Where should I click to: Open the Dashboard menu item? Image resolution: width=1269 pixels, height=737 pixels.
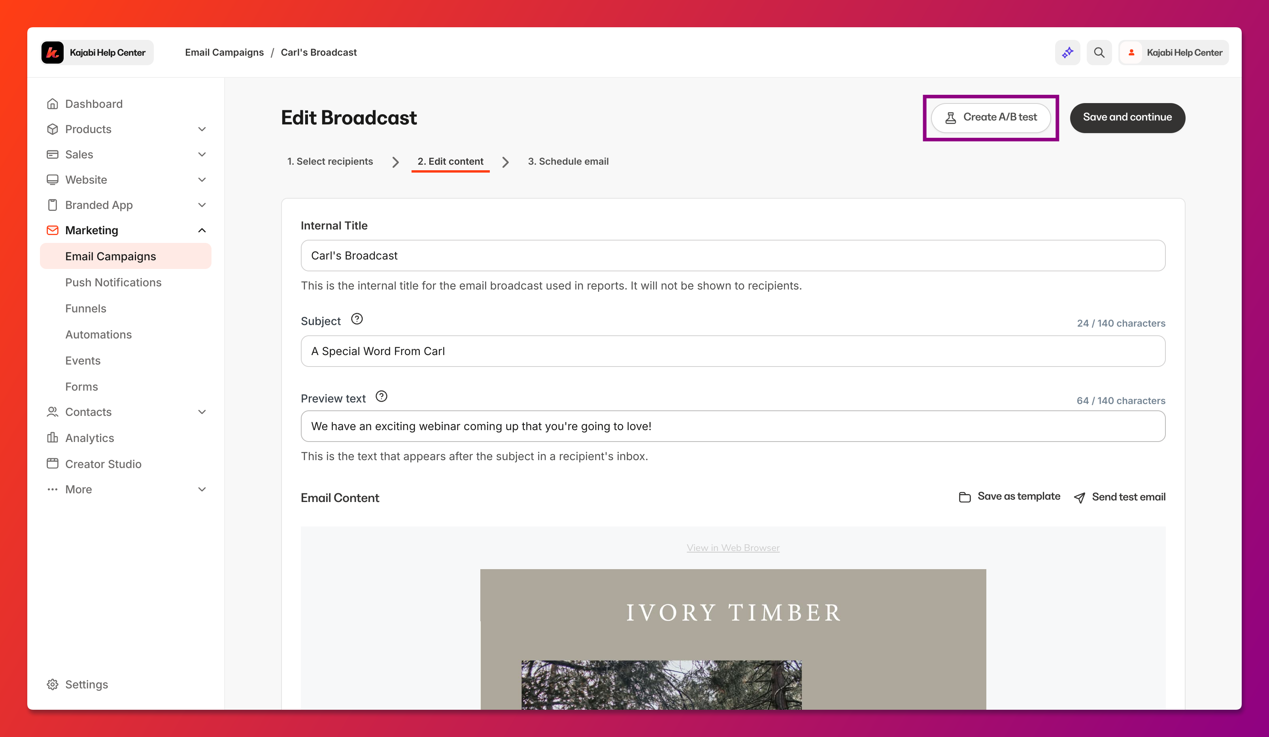pyautogui.click(x=125, y=103)
